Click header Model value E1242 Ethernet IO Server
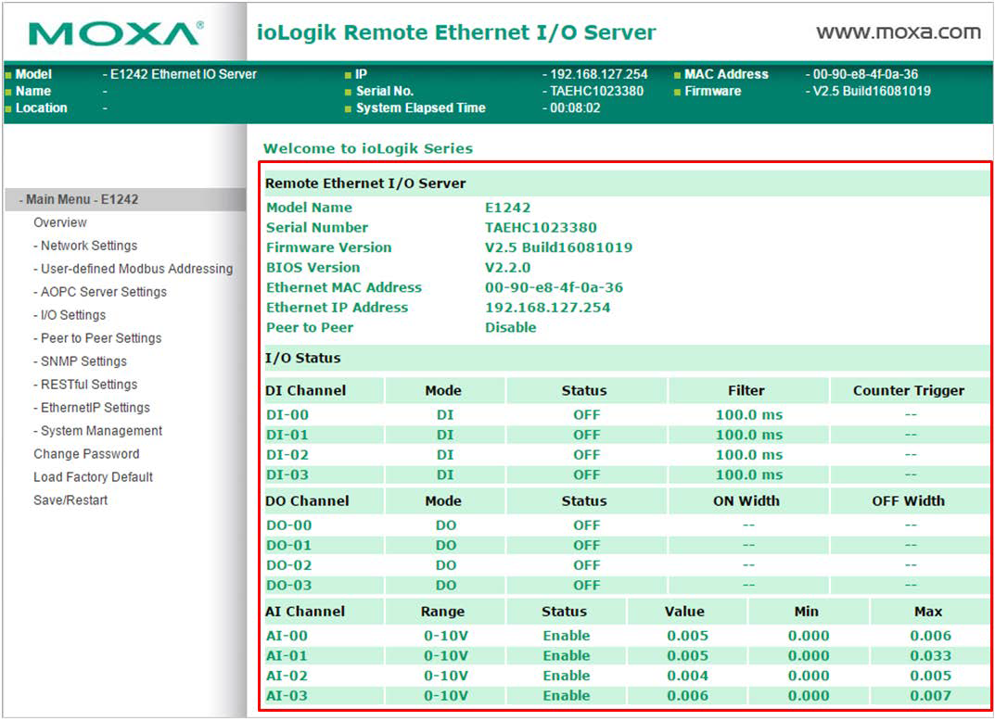995x721 pixels. [184, 74]
